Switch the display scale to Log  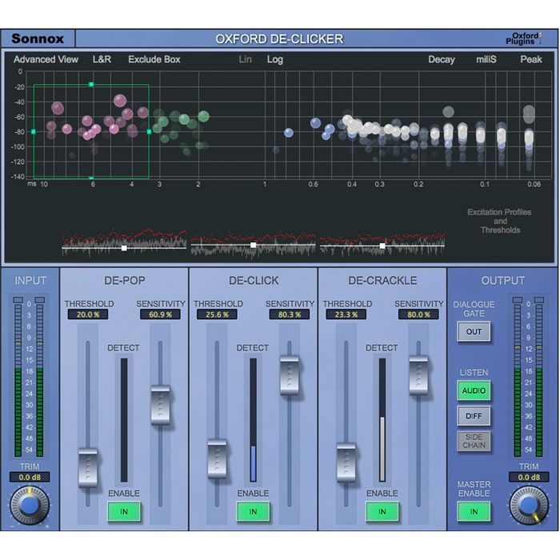(x=275, y=60)
